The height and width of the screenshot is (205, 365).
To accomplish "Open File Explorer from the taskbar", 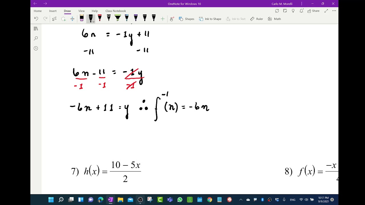I will click(120, 200).
